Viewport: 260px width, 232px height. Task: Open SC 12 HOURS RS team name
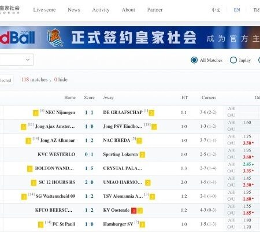[57, 182]
